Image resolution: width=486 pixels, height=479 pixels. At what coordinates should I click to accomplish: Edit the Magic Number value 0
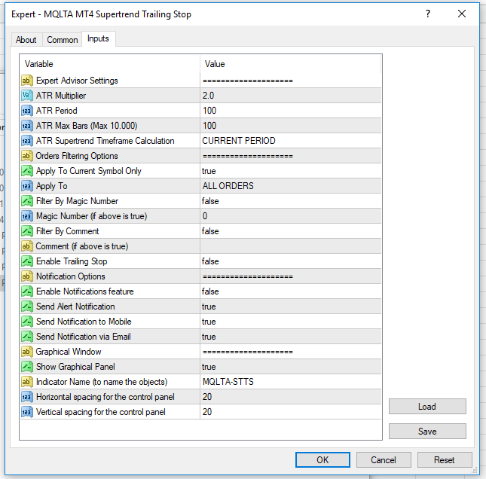point(291,216)
